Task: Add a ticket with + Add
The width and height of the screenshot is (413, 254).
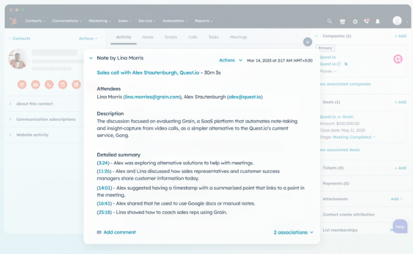Action: (x=400, y=168)
